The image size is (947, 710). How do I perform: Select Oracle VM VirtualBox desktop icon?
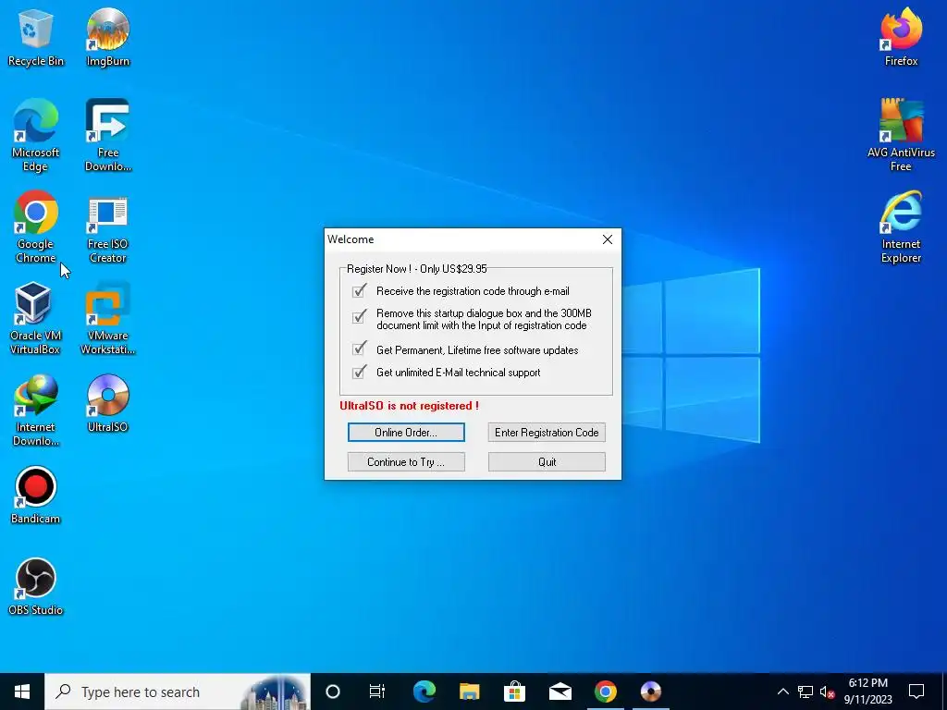[34, 319]
